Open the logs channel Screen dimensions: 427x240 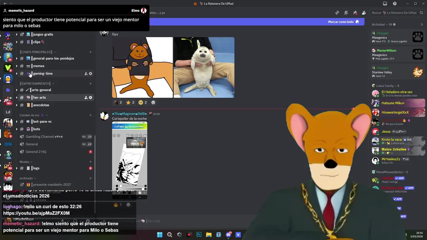point(56,168)
